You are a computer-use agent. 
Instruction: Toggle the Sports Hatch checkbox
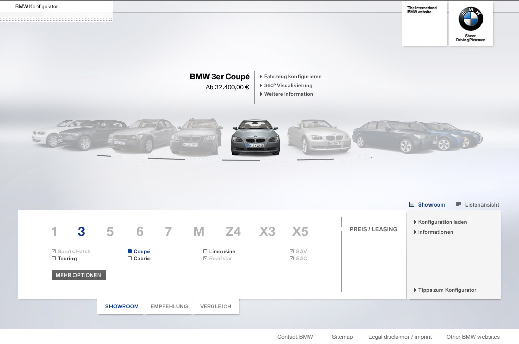tap(54, 251)
